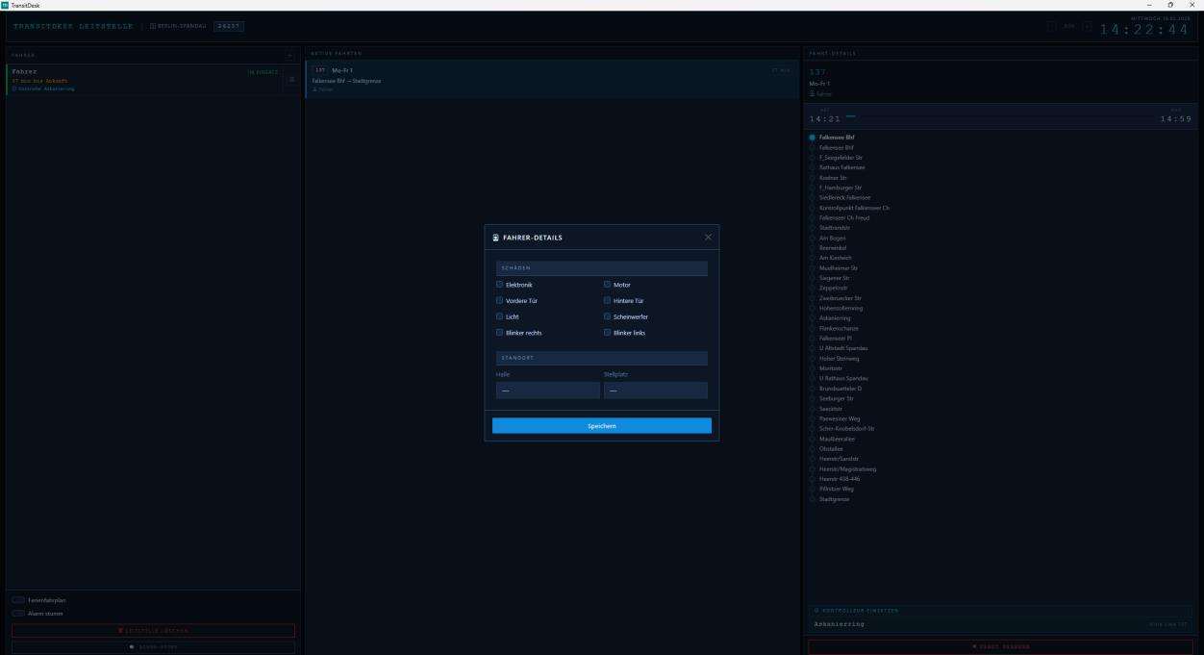1204x655 pixels.
Task: Click the Speichern button
Action: 601,426
